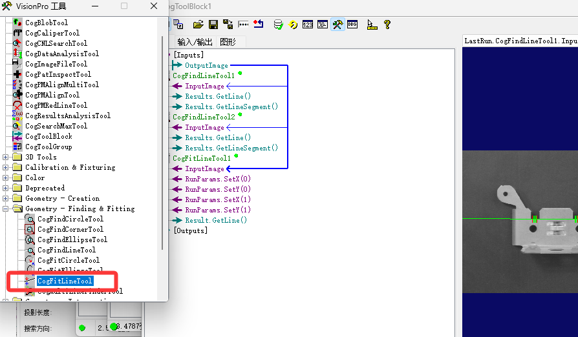Select CogCNLSearchTool in the tool list
578x337 pixels.
tap(56, 43)
